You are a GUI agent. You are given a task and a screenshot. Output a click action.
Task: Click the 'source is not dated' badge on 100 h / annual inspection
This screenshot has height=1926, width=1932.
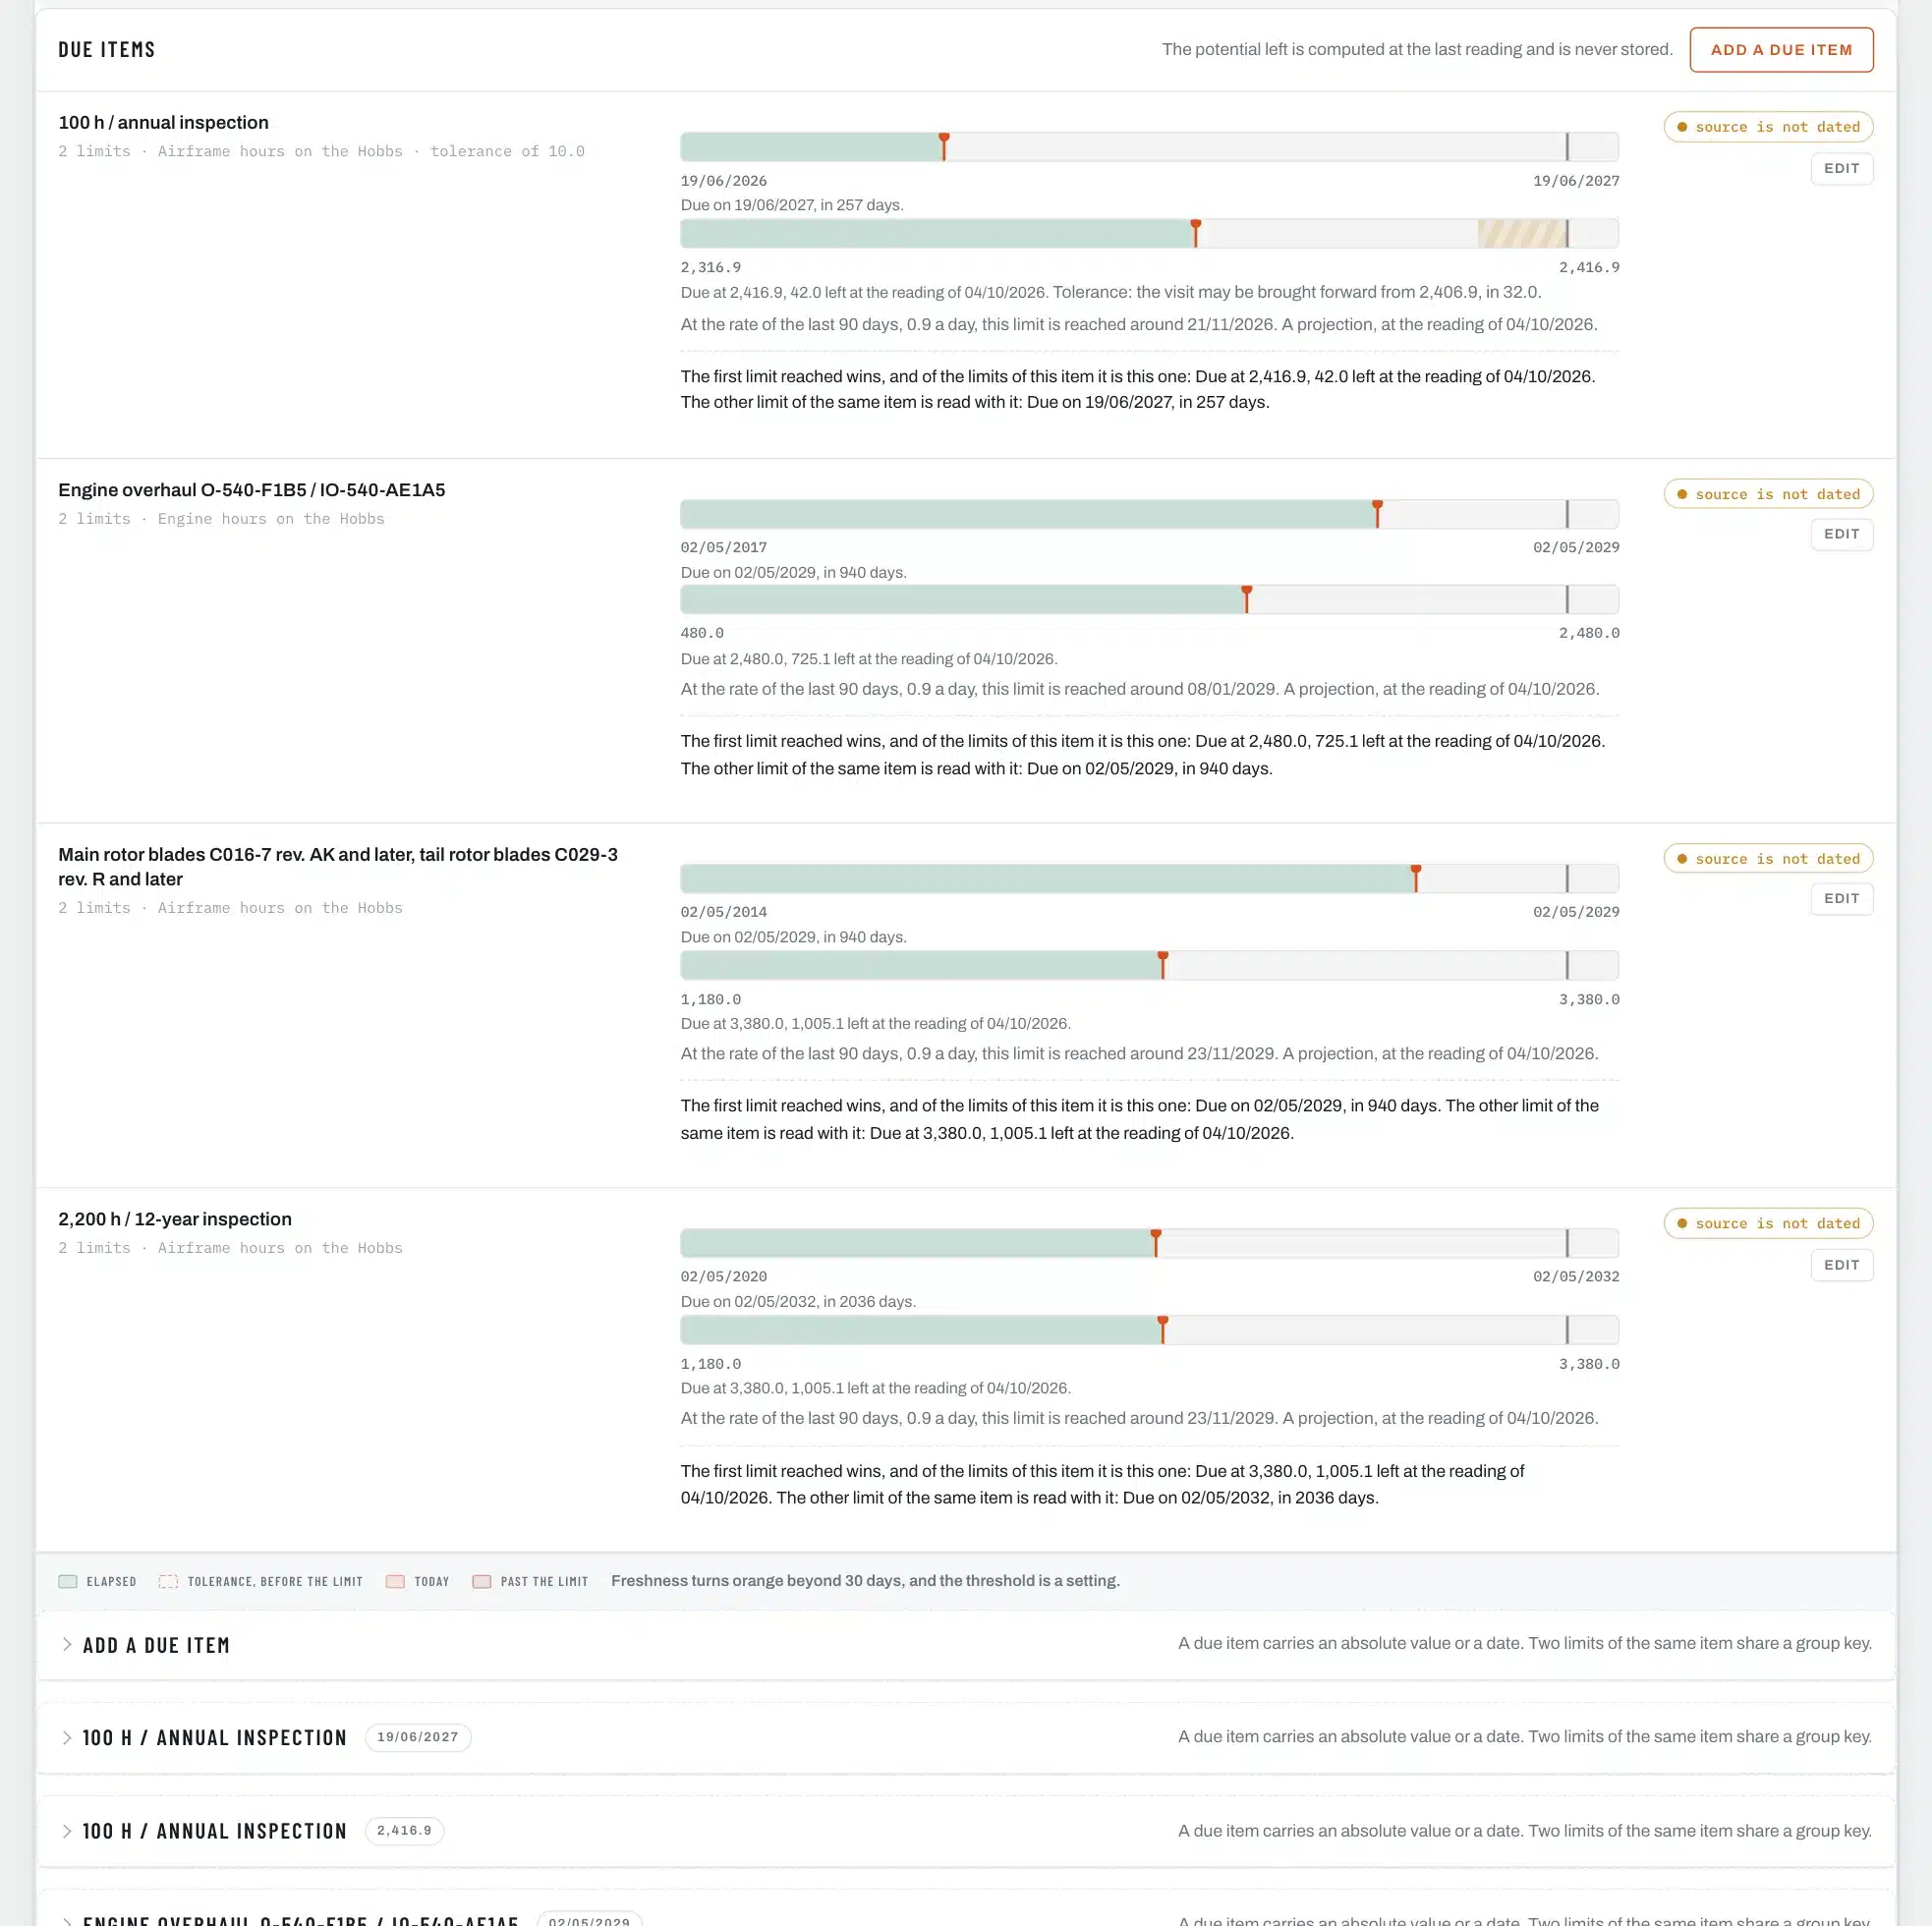pos(1768,127)
